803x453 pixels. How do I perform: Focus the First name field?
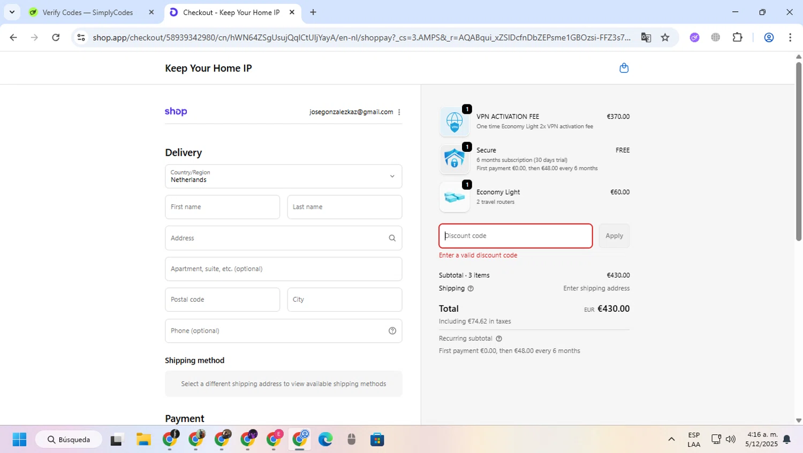[x=222, y=207]
